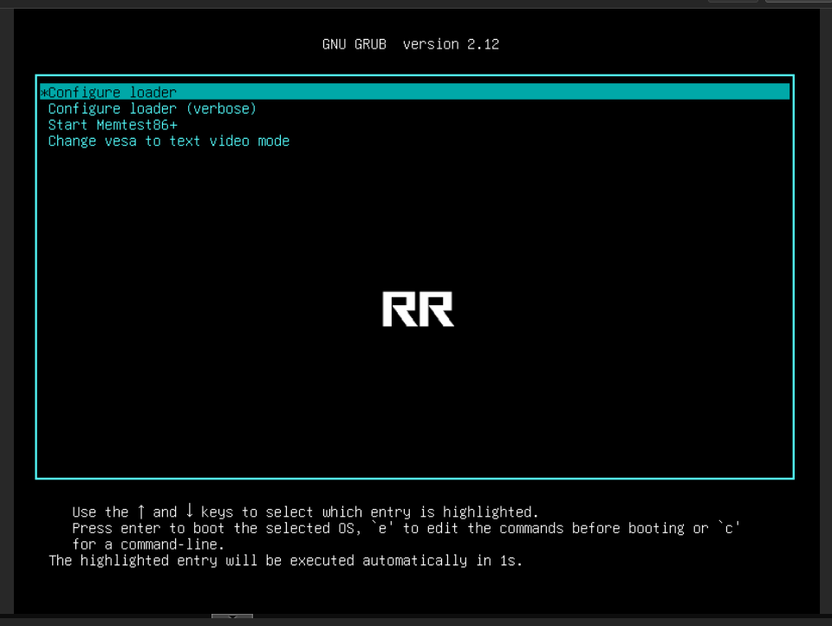Click the asterisk marker before Configure loader
Image resolution: width=832 pixels, height=626 pixels.
click(43, 93)
